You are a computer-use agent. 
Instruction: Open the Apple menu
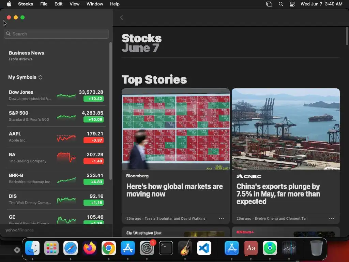coord(9,4)
